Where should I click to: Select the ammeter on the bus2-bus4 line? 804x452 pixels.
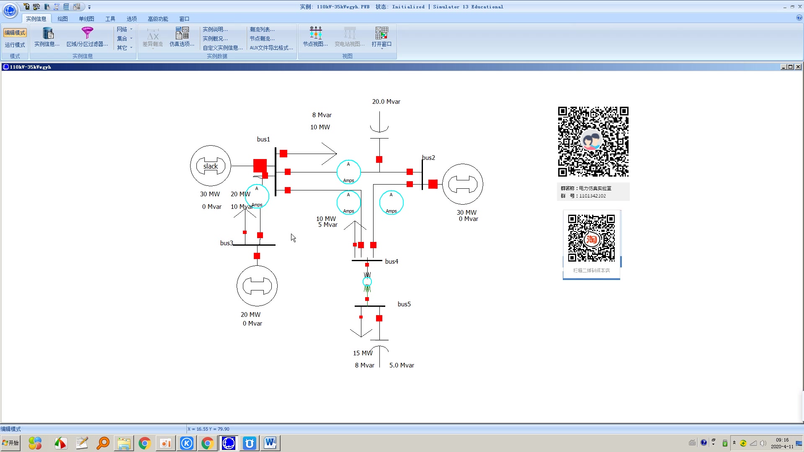point(392,203)
